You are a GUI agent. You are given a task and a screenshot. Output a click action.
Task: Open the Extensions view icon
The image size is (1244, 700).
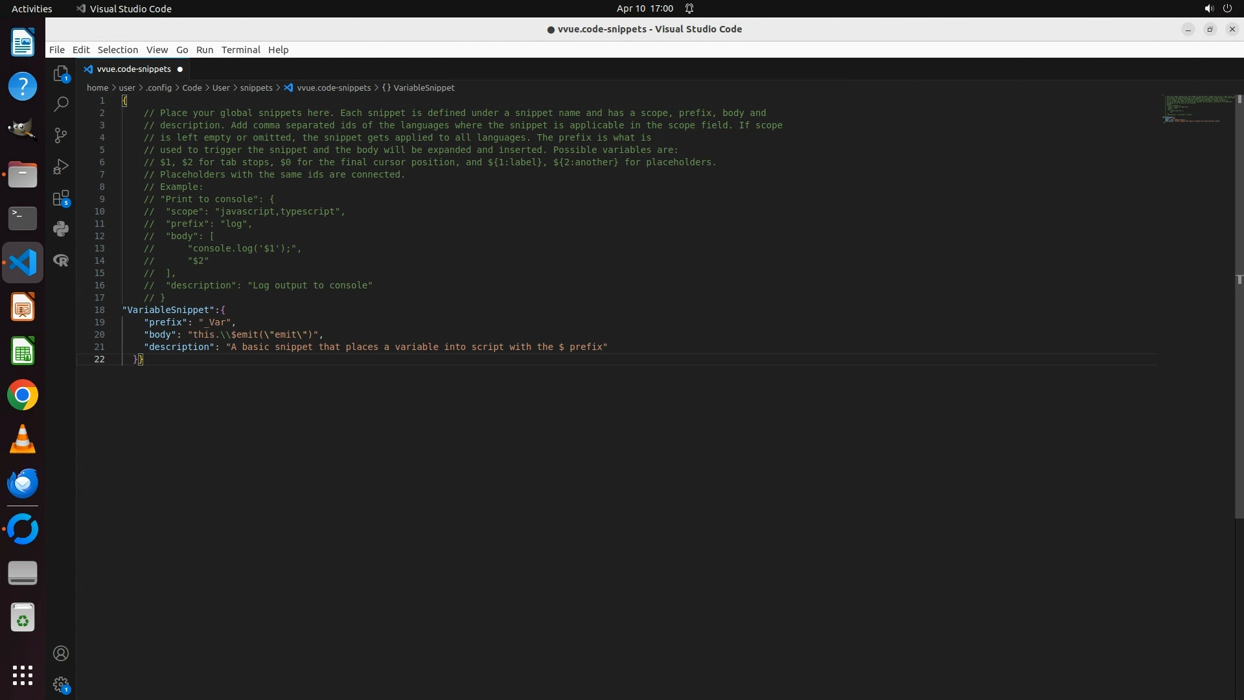pyautogui.click(x=61, y=198)
